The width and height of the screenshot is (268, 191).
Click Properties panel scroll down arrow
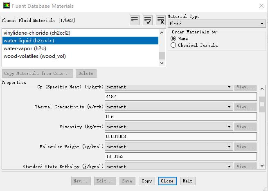(262, 165)
